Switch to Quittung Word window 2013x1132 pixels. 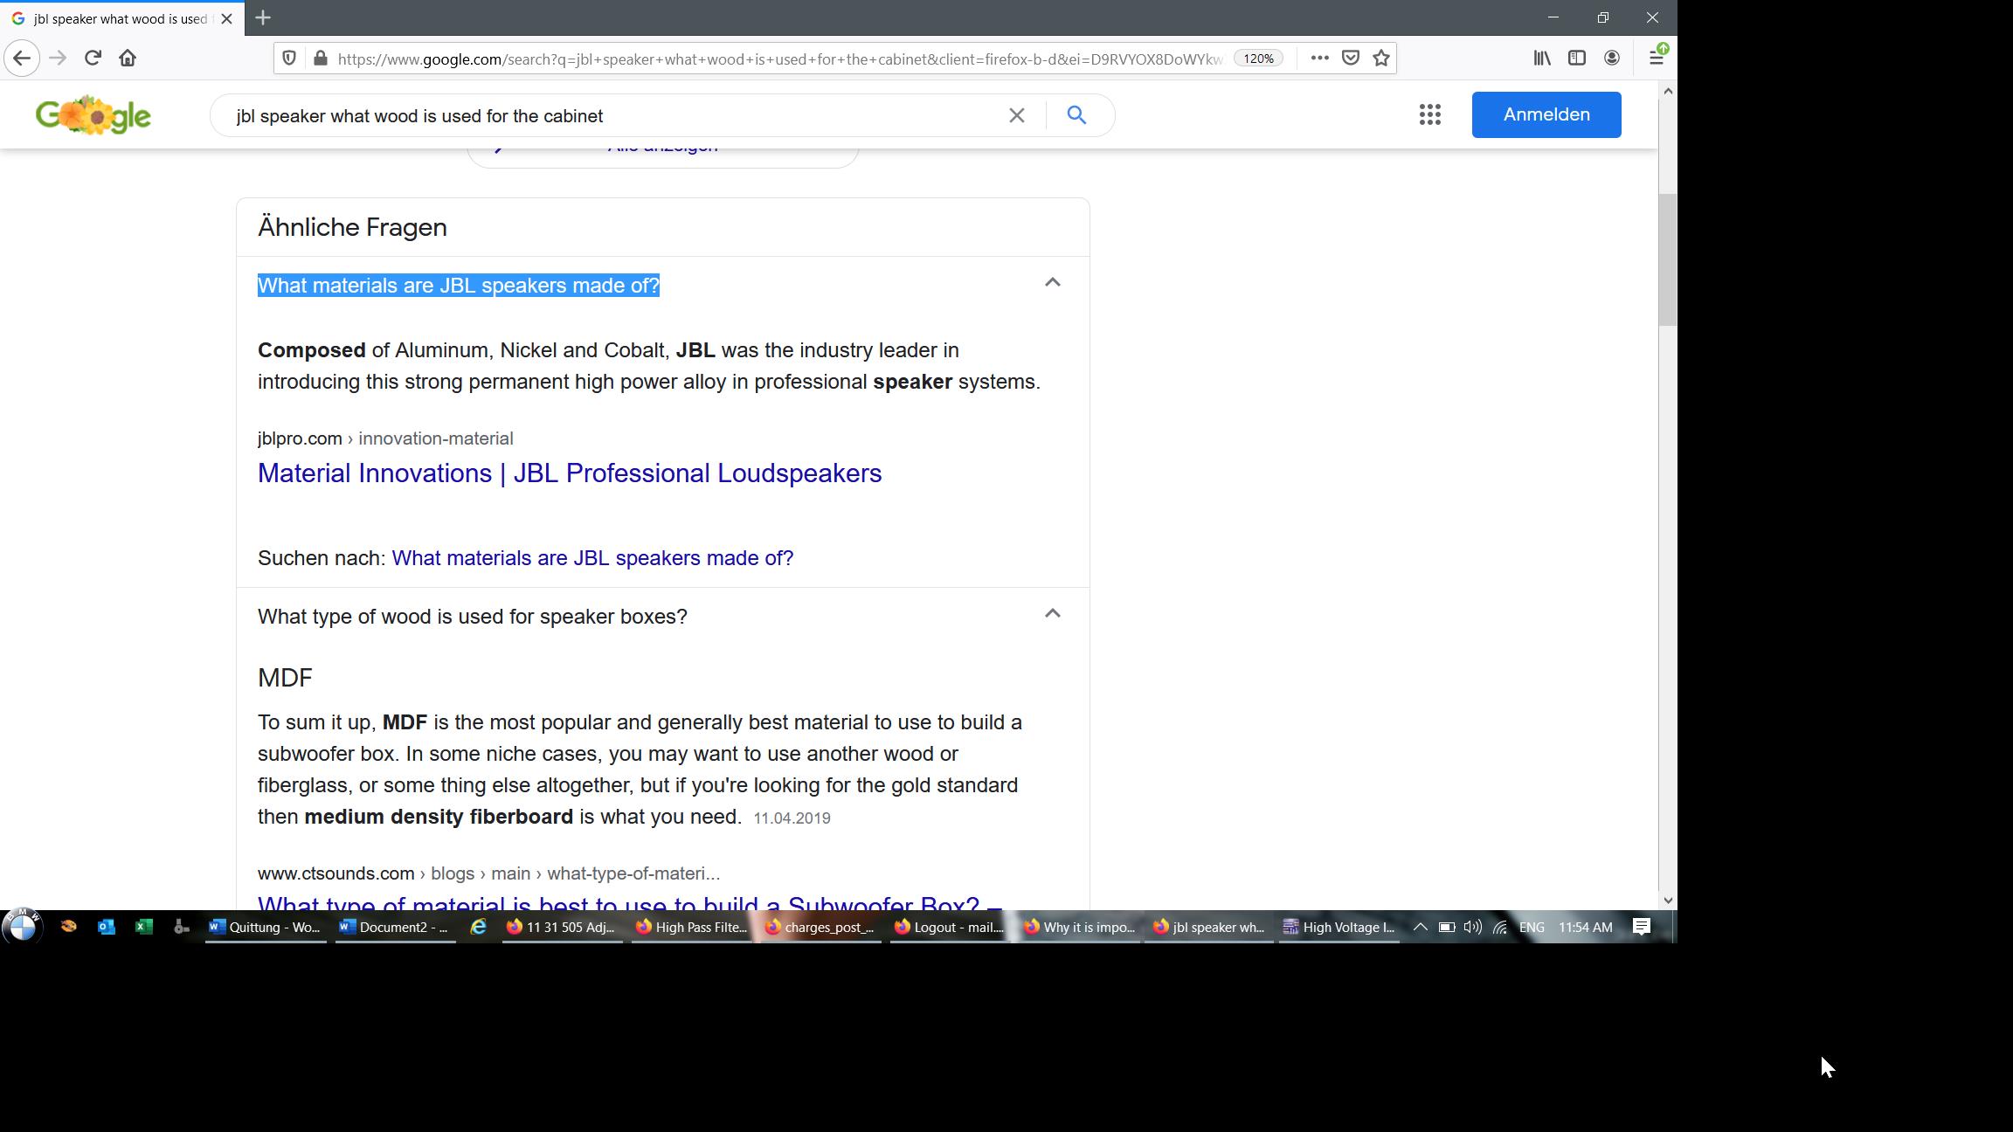coord(265,927)
